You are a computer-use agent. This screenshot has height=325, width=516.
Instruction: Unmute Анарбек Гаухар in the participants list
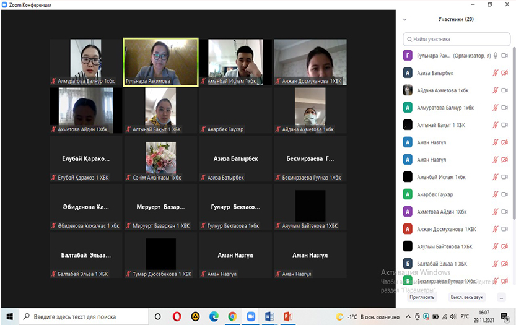[495, 194]
